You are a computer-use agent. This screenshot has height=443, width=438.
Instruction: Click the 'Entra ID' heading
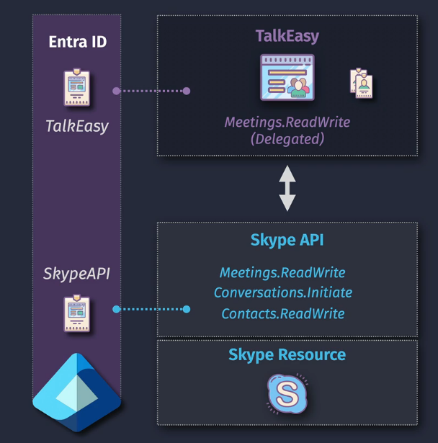click(x=78, y=42)
